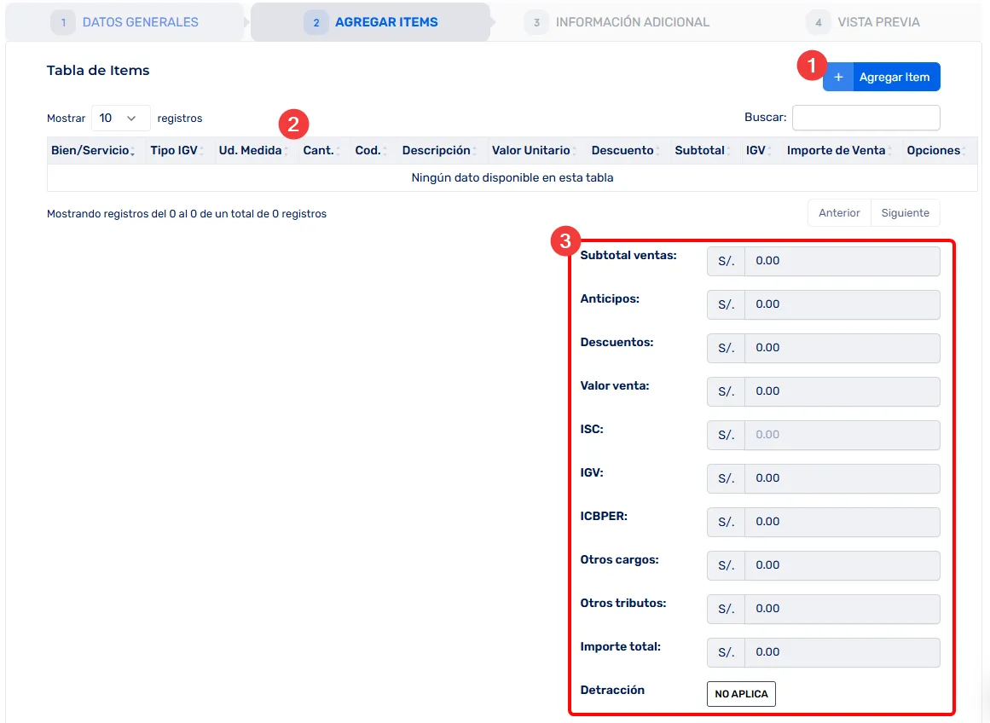Click the Anterior pagination button
Viewport: 990px width, 723px height.
[x=839, y=213]
